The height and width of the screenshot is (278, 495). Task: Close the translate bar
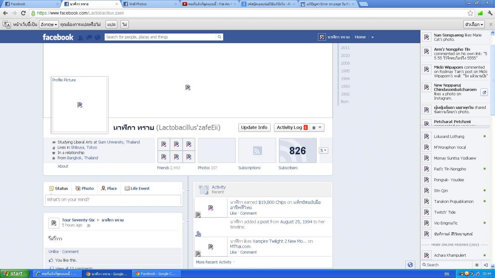[x=491, y=24]
